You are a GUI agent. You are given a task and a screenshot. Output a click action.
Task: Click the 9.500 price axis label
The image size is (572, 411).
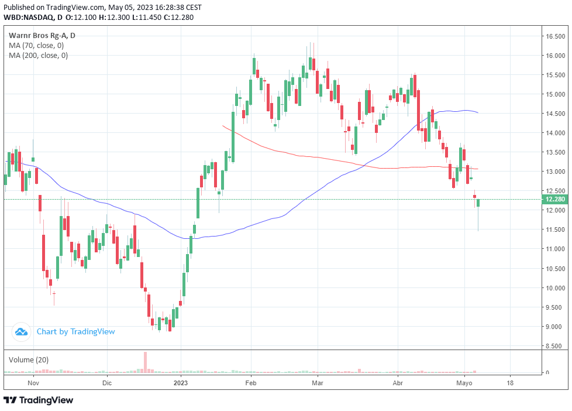tap(555, 307)
